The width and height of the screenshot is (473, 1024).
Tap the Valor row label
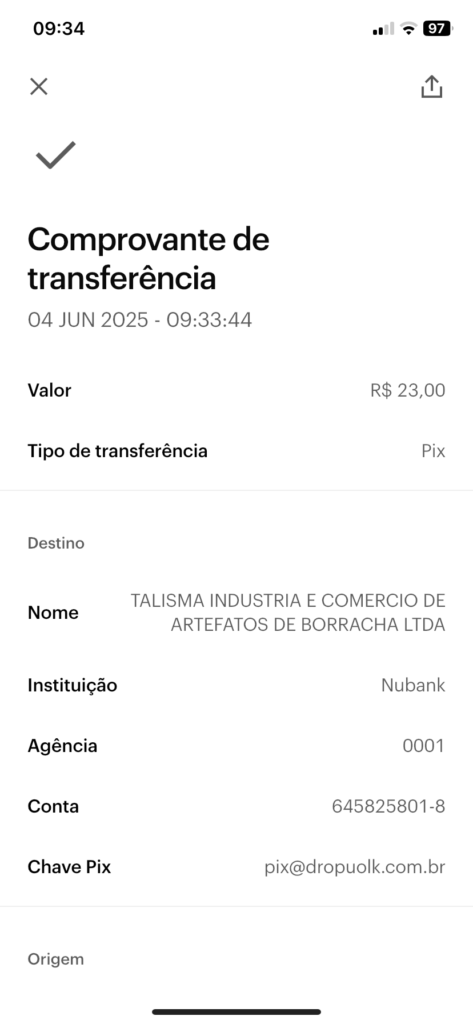[x=50, y=390]
